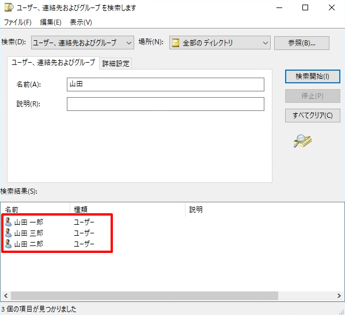
Task: Open the 表示(V) menu
Action: point(81,22)
